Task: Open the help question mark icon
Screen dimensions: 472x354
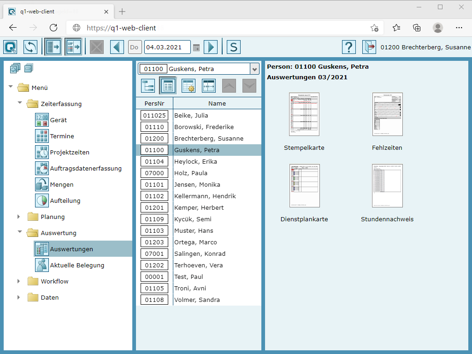Action: pyautogui.click(x=349, y=47)
